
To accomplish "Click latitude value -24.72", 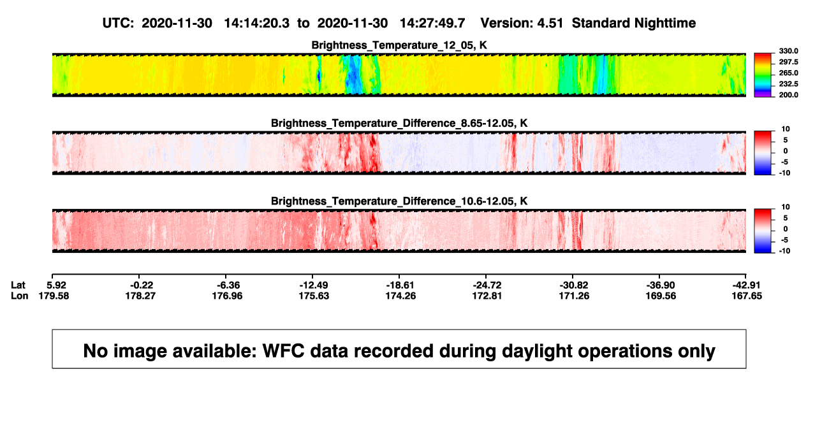I will (486, 285).
